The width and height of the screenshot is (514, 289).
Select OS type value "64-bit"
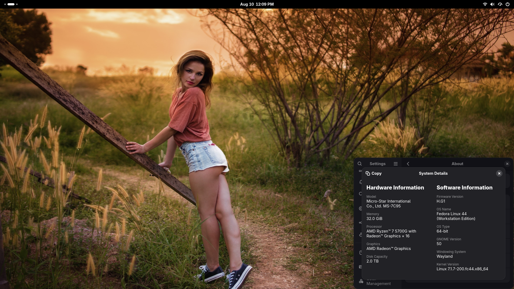[x=442, y=231]
